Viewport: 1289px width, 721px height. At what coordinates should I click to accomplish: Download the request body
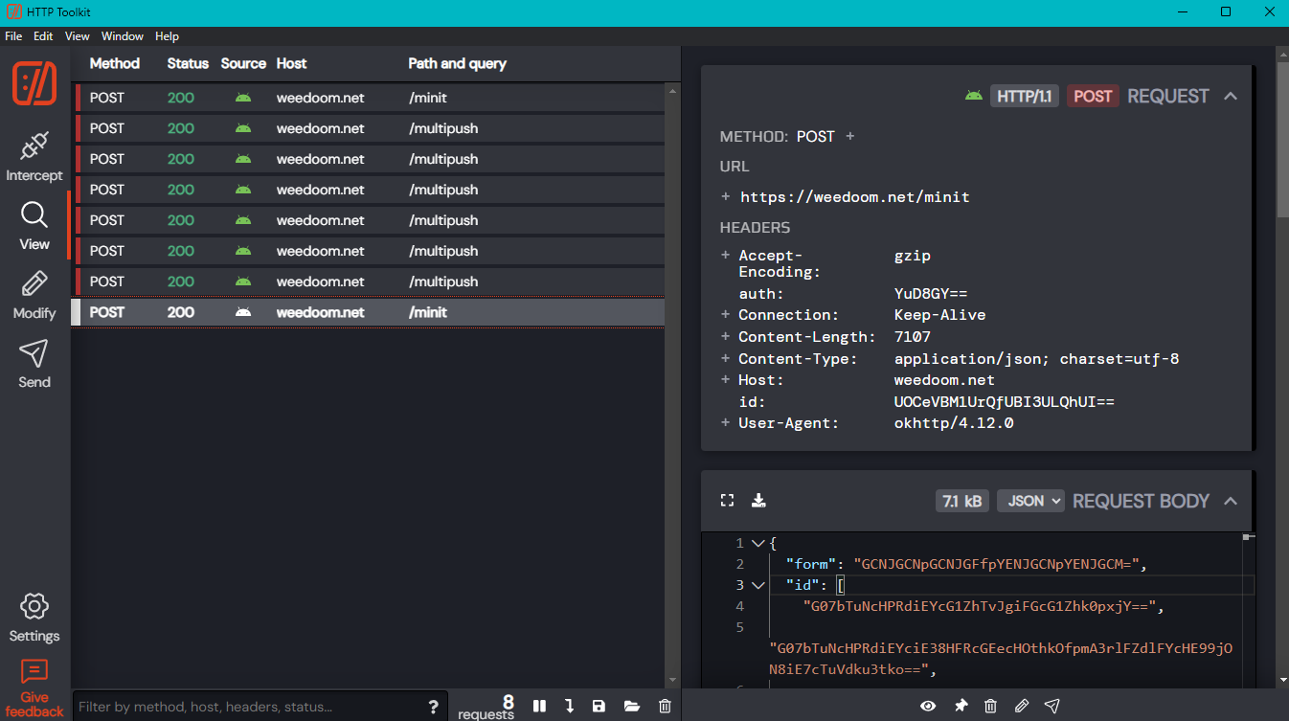tap(758, 500)
